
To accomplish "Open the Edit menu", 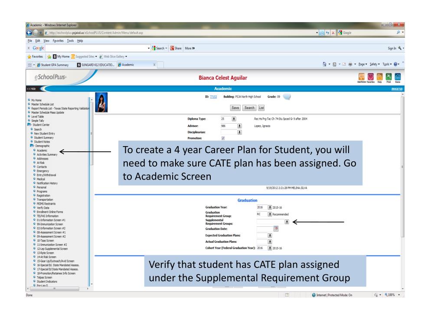I will coord(38,41).
